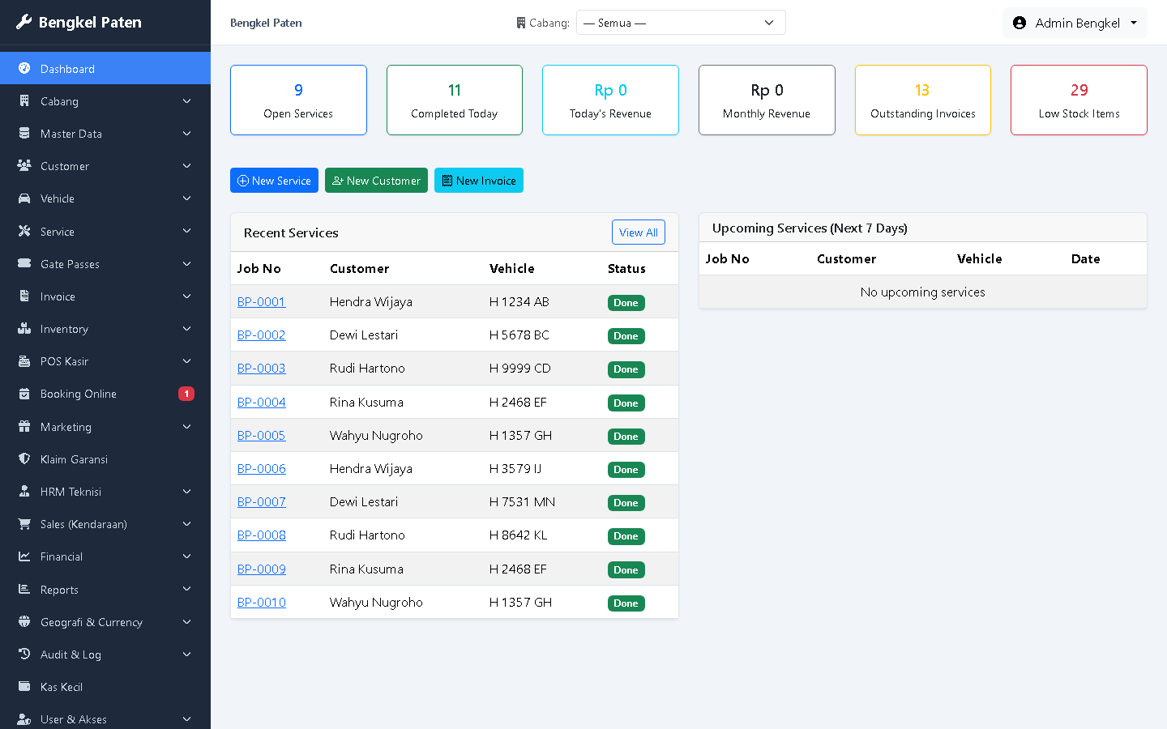Open the Audit & Log menu item
This screenshot has height=729, width=1167.
(105, 654)
